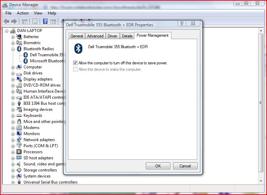Uncheck Allow the computer to turn off this device

pyautogui.click(x=75, y=63)
